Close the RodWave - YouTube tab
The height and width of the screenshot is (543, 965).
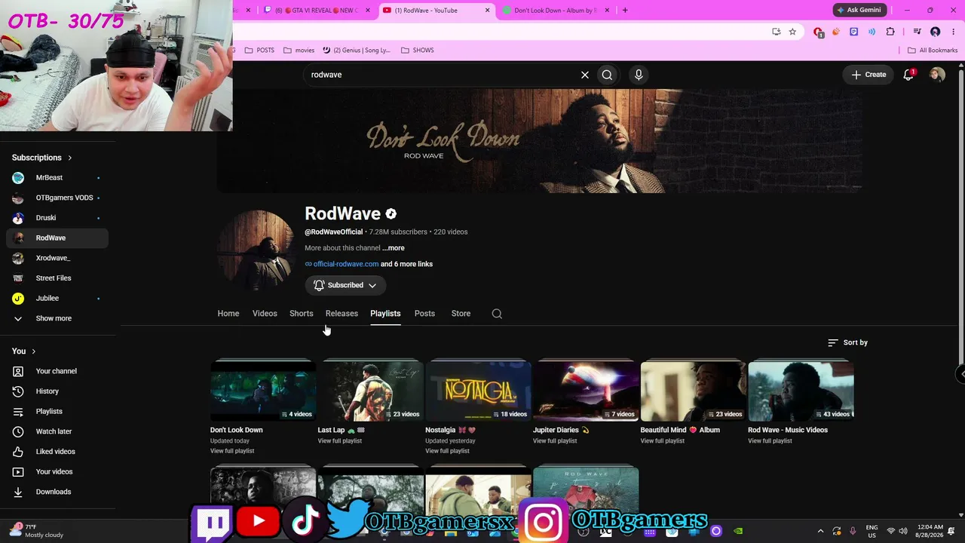click(x=487, y=11)
